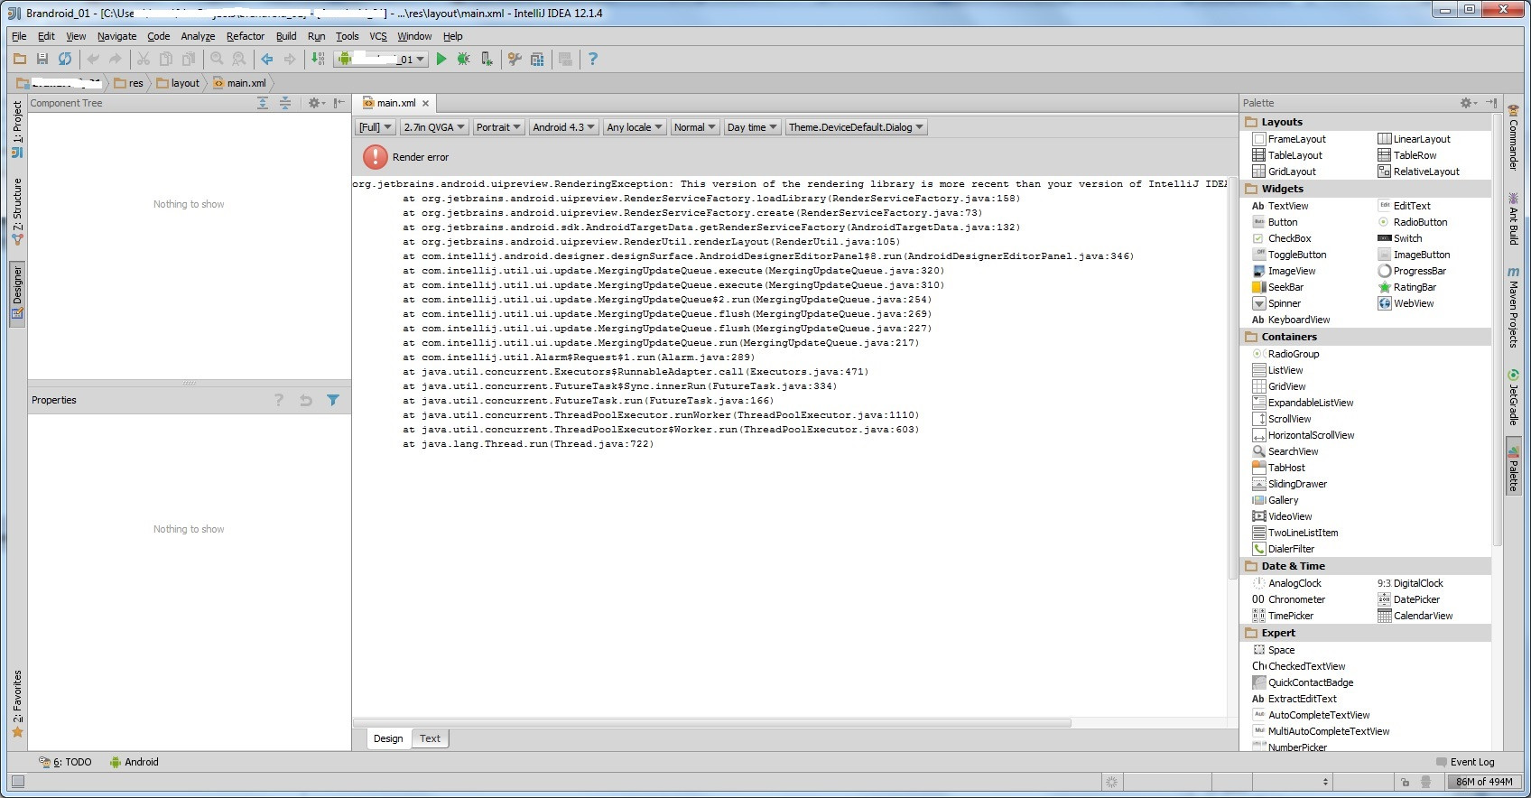This screenshot has width=1531, height=798.
Task: Open the Android tool window button
Action: coord(134,762)
